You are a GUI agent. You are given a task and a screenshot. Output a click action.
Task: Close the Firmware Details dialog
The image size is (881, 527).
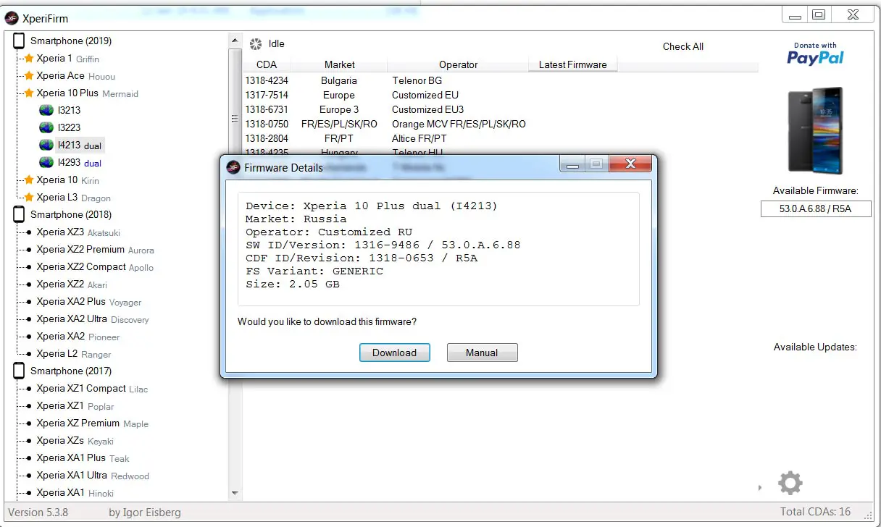click(630, 164)
